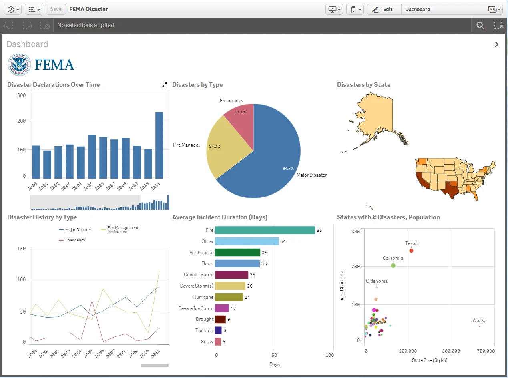Enter edit mode via Edit button

point(384,9)
